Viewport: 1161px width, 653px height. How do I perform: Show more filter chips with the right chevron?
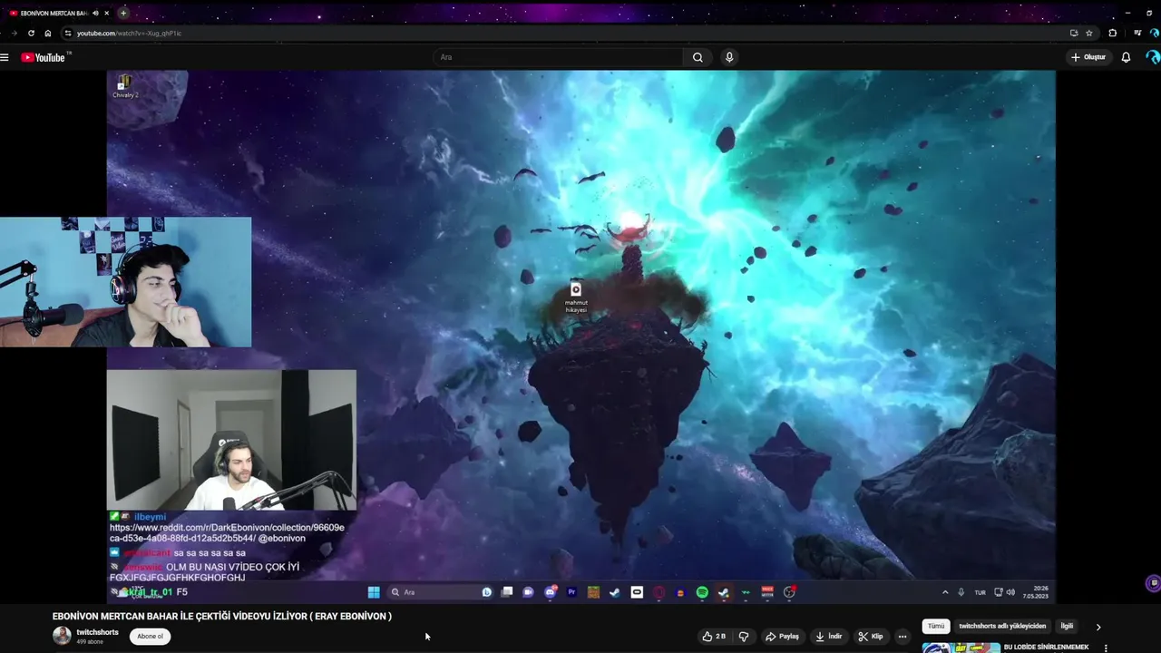tap(1098, 627)
